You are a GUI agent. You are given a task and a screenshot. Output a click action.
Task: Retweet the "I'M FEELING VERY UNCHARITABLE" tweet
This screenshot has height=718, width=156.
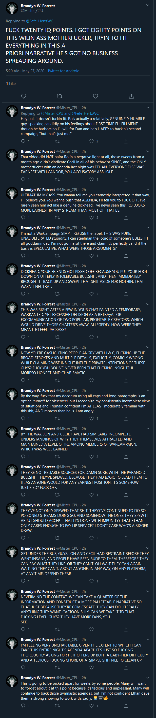(x=57, y=668)
